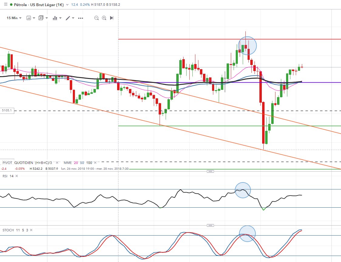Click the Pétrole - US Brut Léger title
This screenshot has width=341, height=262.
pyautogui.click(x=39, y=5)
